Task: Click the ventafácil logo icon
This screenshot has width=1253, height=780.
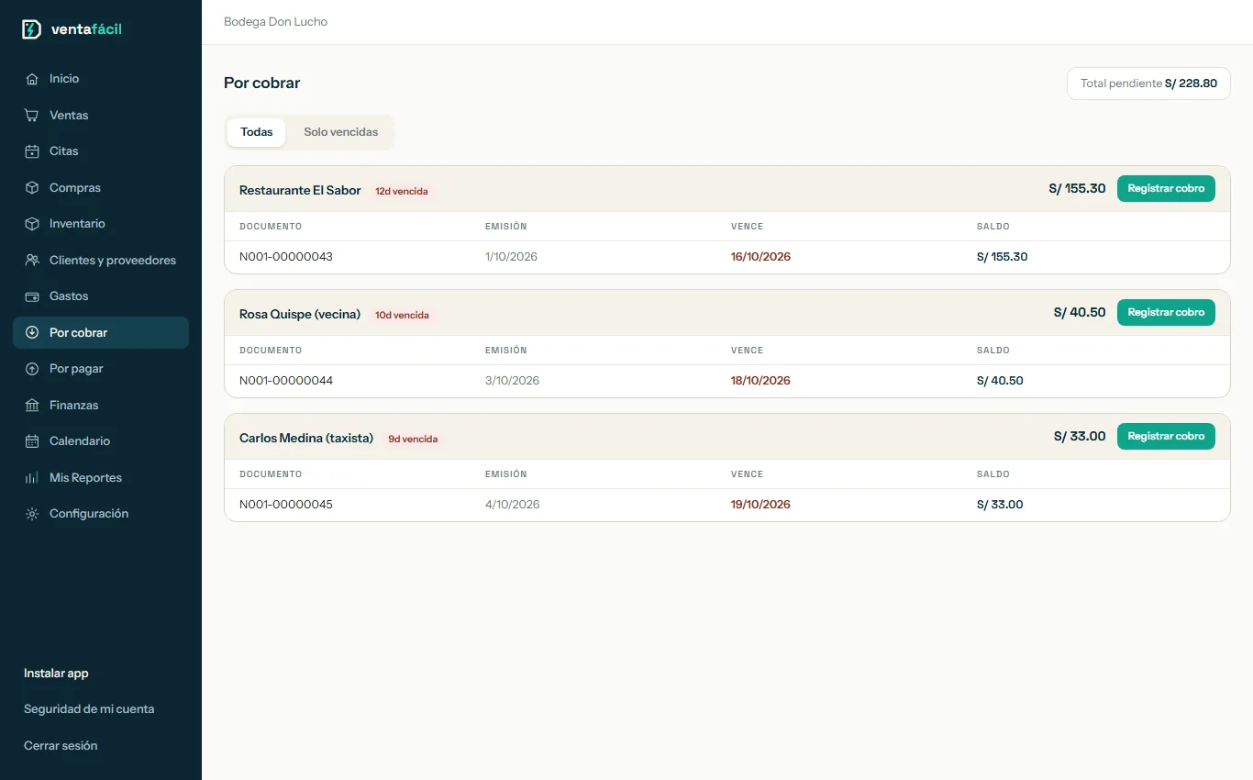Action: click(32, 29)
